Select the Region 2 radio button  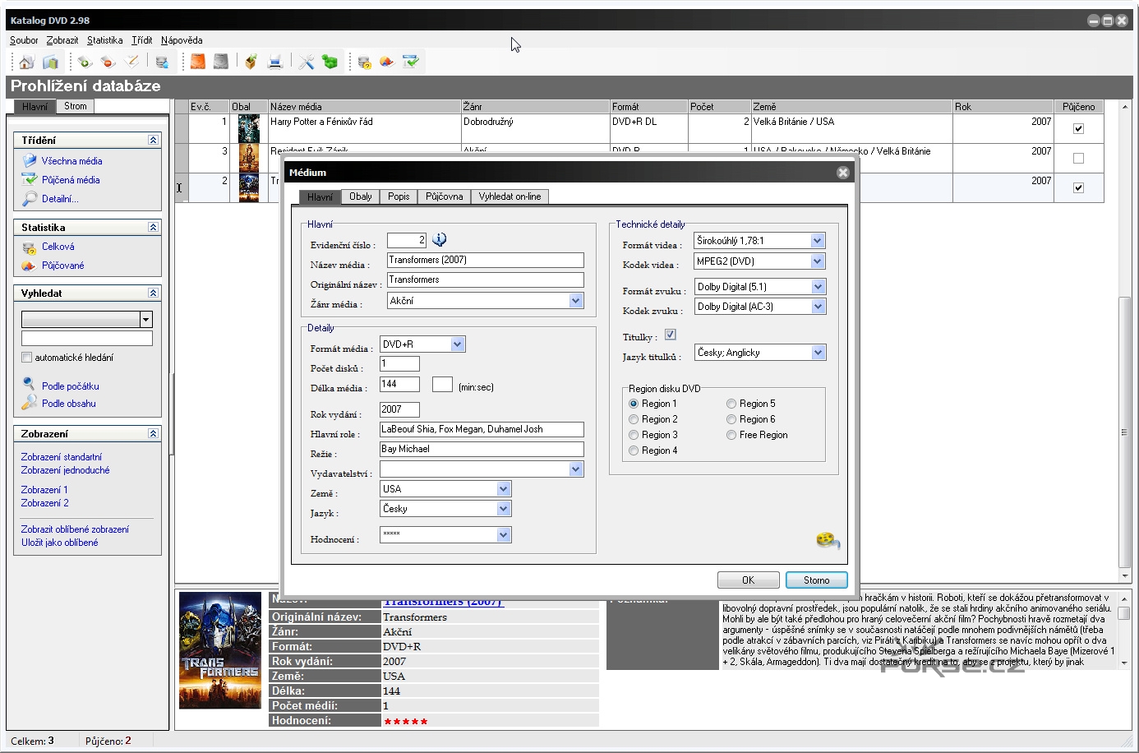coord(634,419)
